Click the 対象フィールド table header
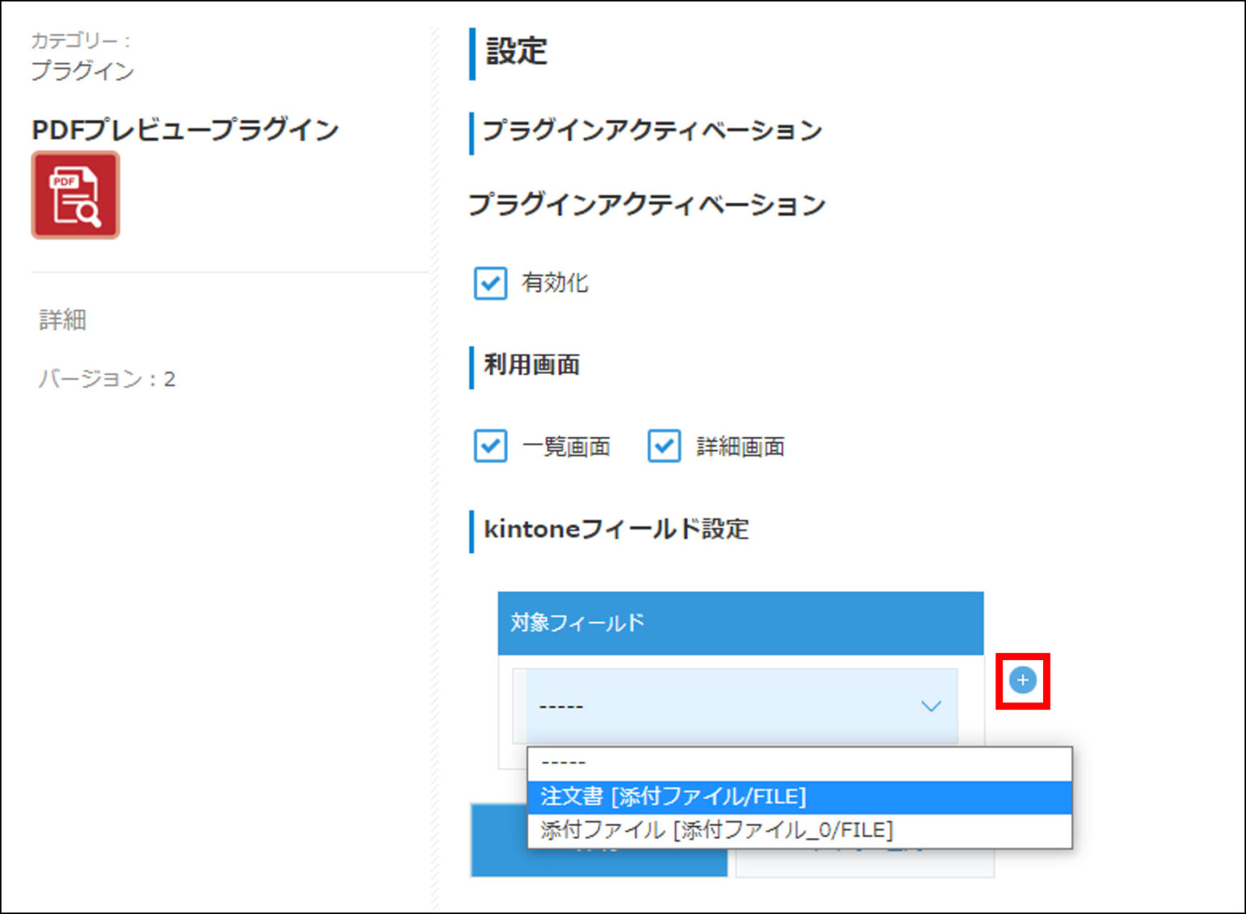This screenshot has height=914, width=1246. 577,622
